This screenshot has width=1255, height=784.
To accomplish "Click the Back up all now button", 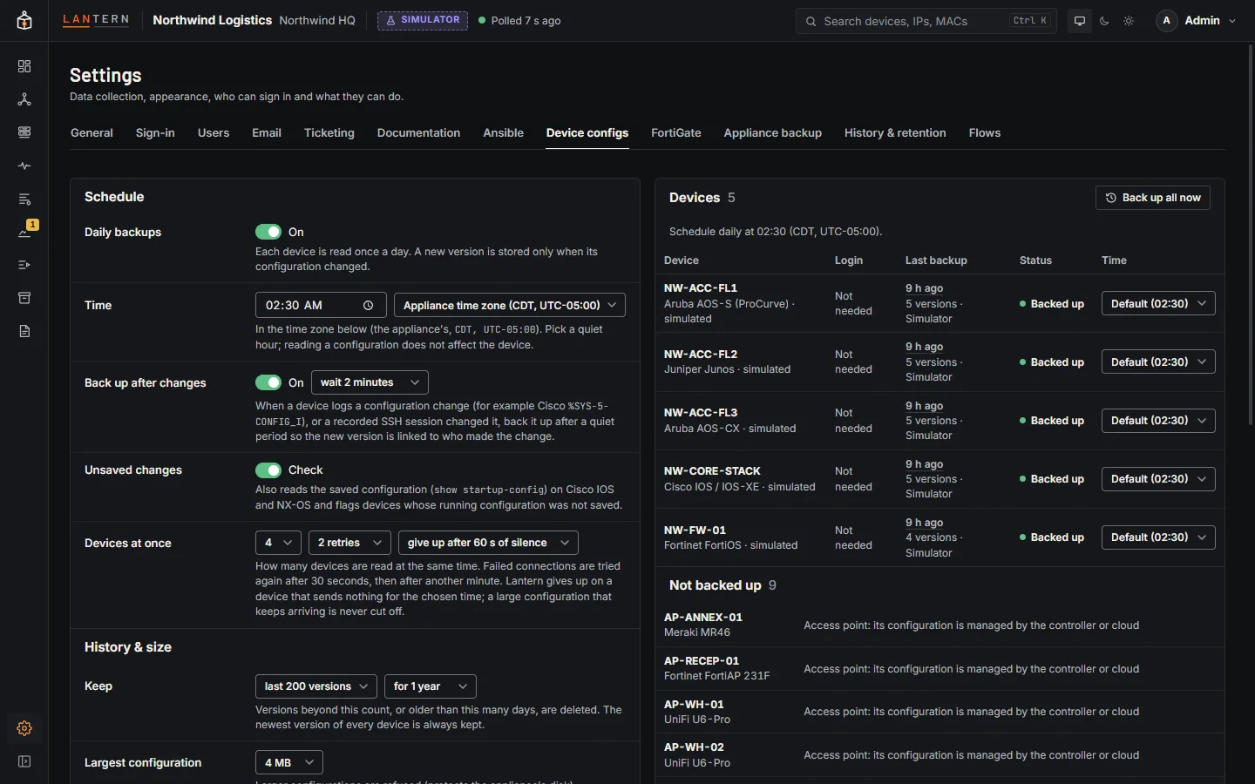I will point(1153,198).
